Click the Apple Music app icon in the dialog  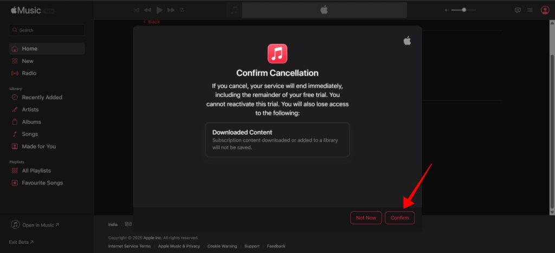click(x=277, y=54)
